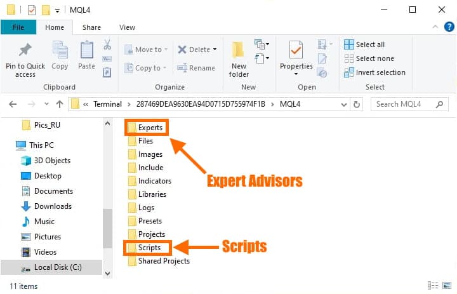Select the Shared Projects folder

click(159, 261)
